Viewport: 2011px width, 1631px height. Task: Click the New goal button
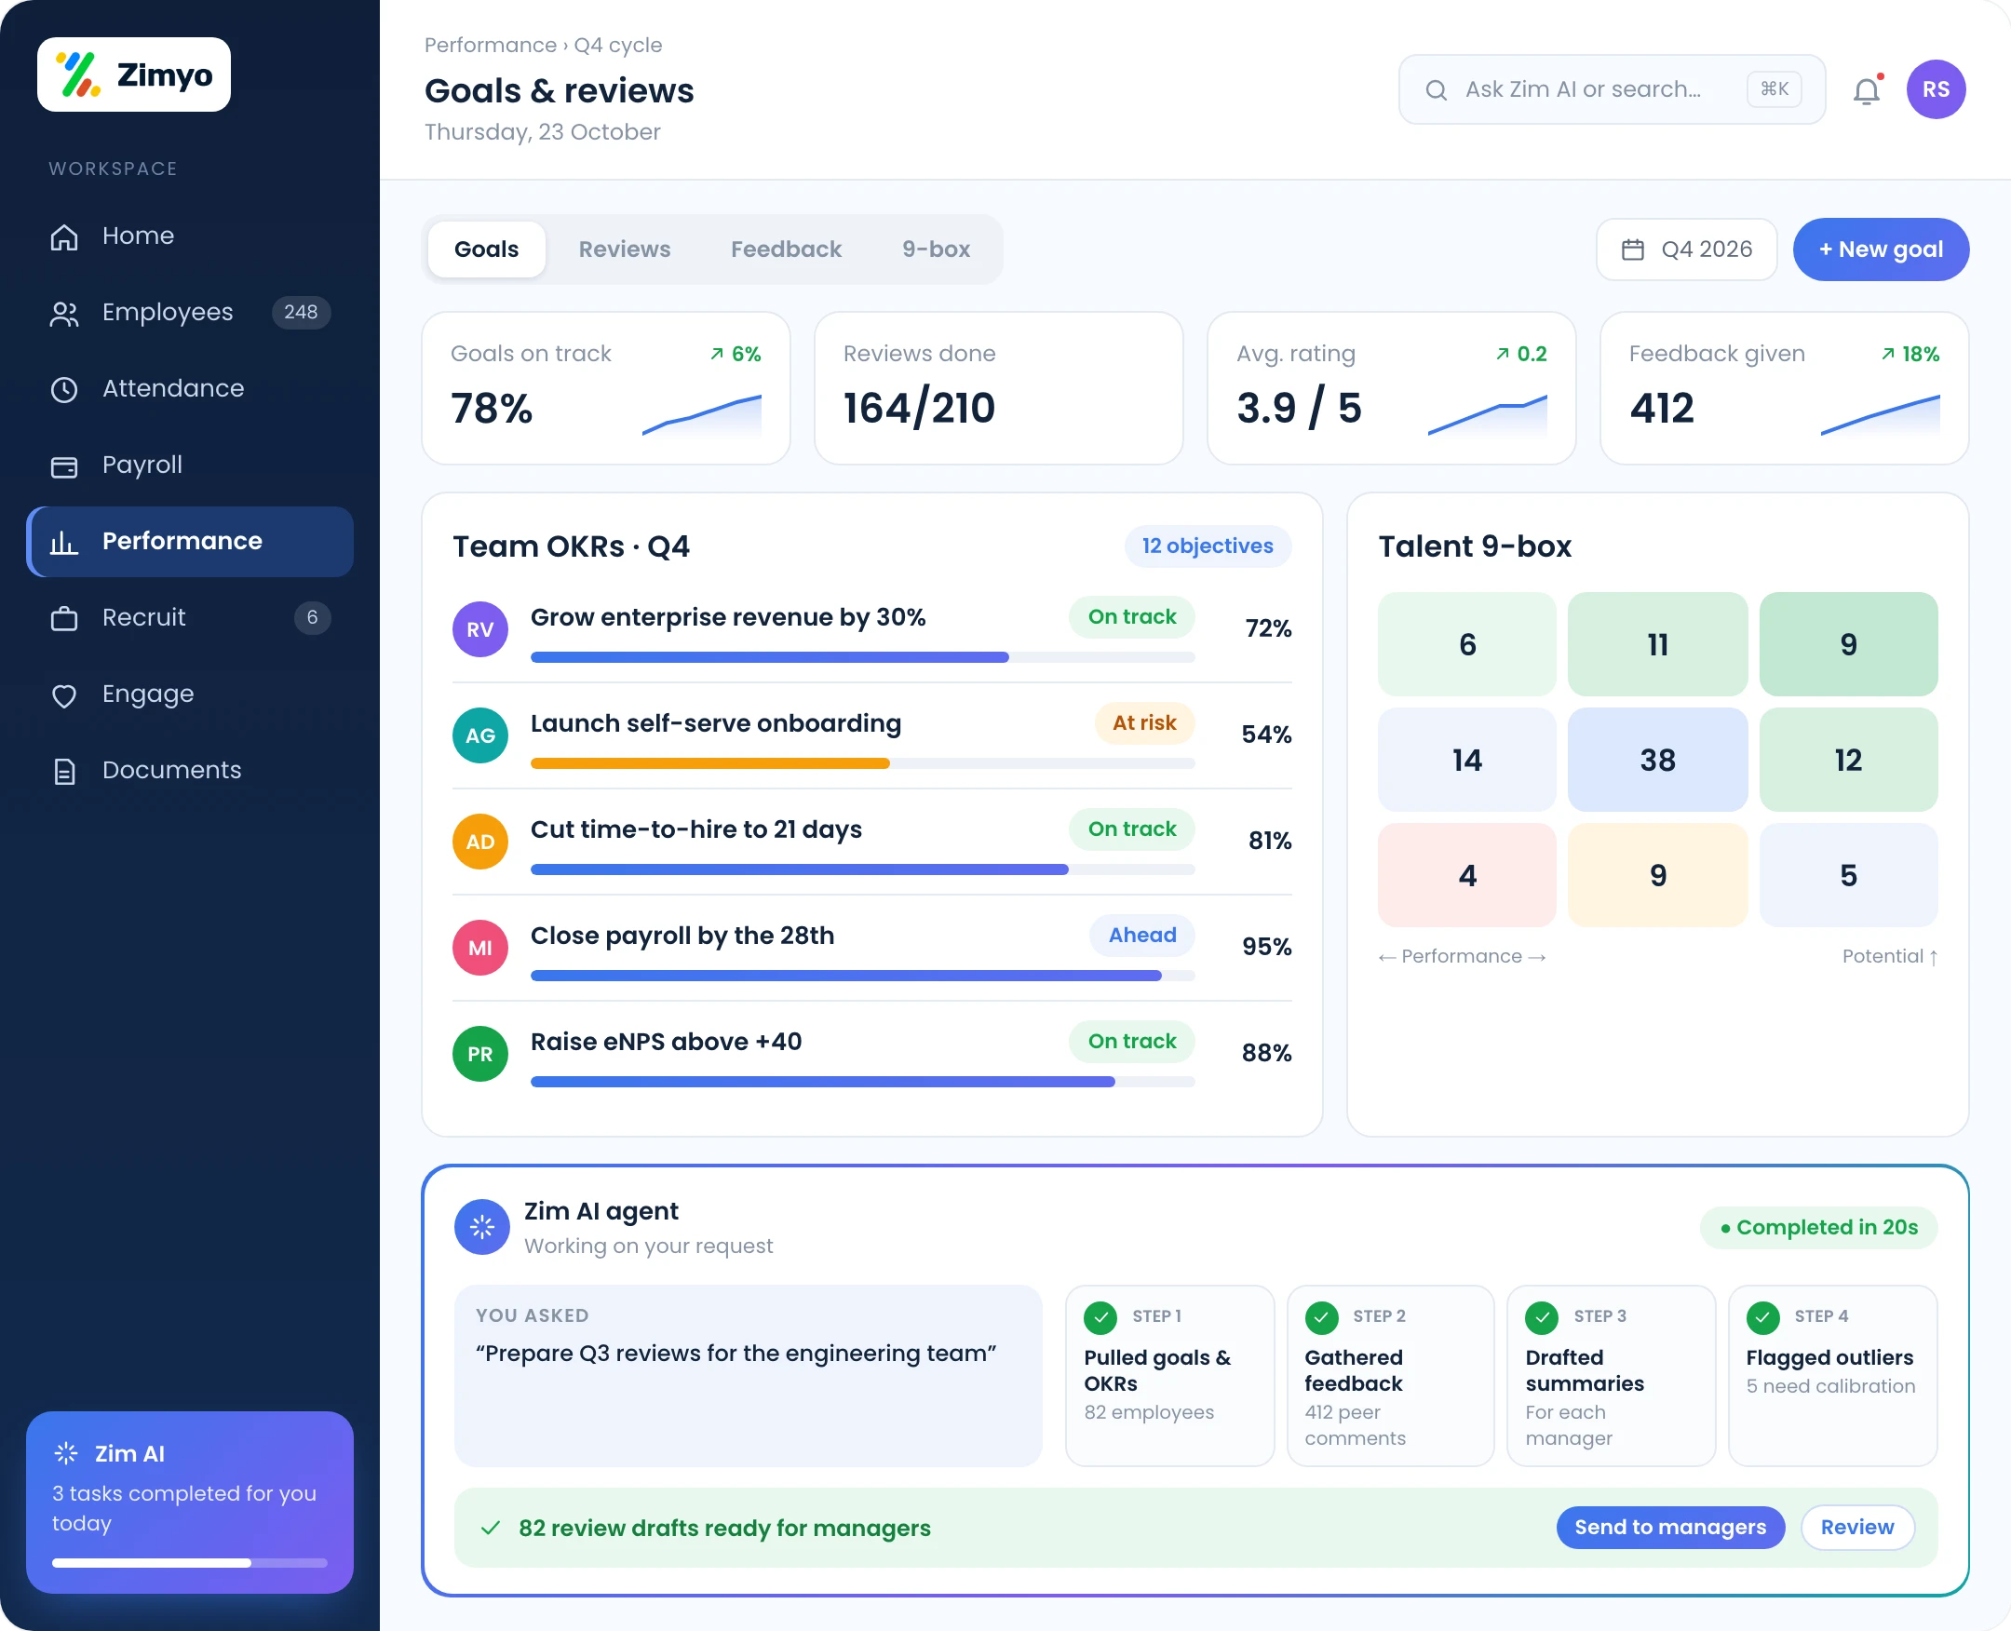1882,249
